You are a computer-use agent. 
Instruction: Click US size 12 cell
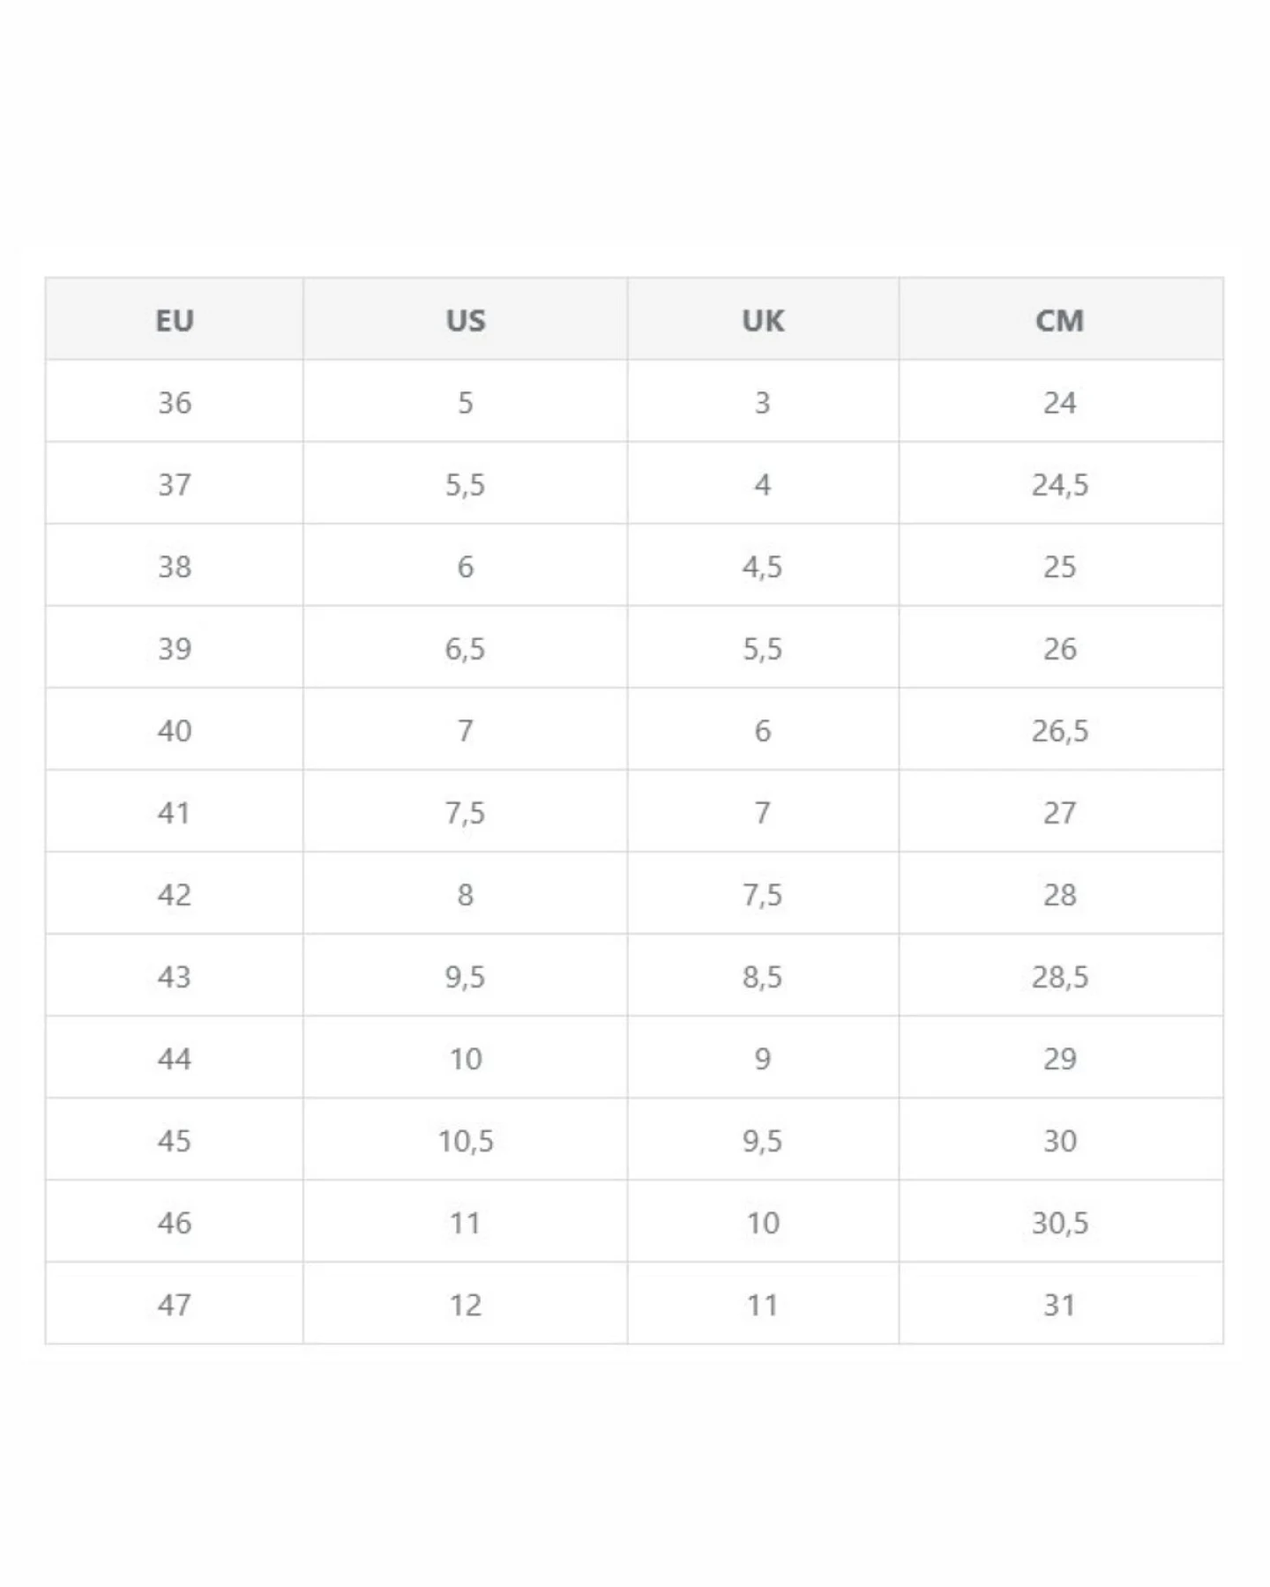(466, 1303)
